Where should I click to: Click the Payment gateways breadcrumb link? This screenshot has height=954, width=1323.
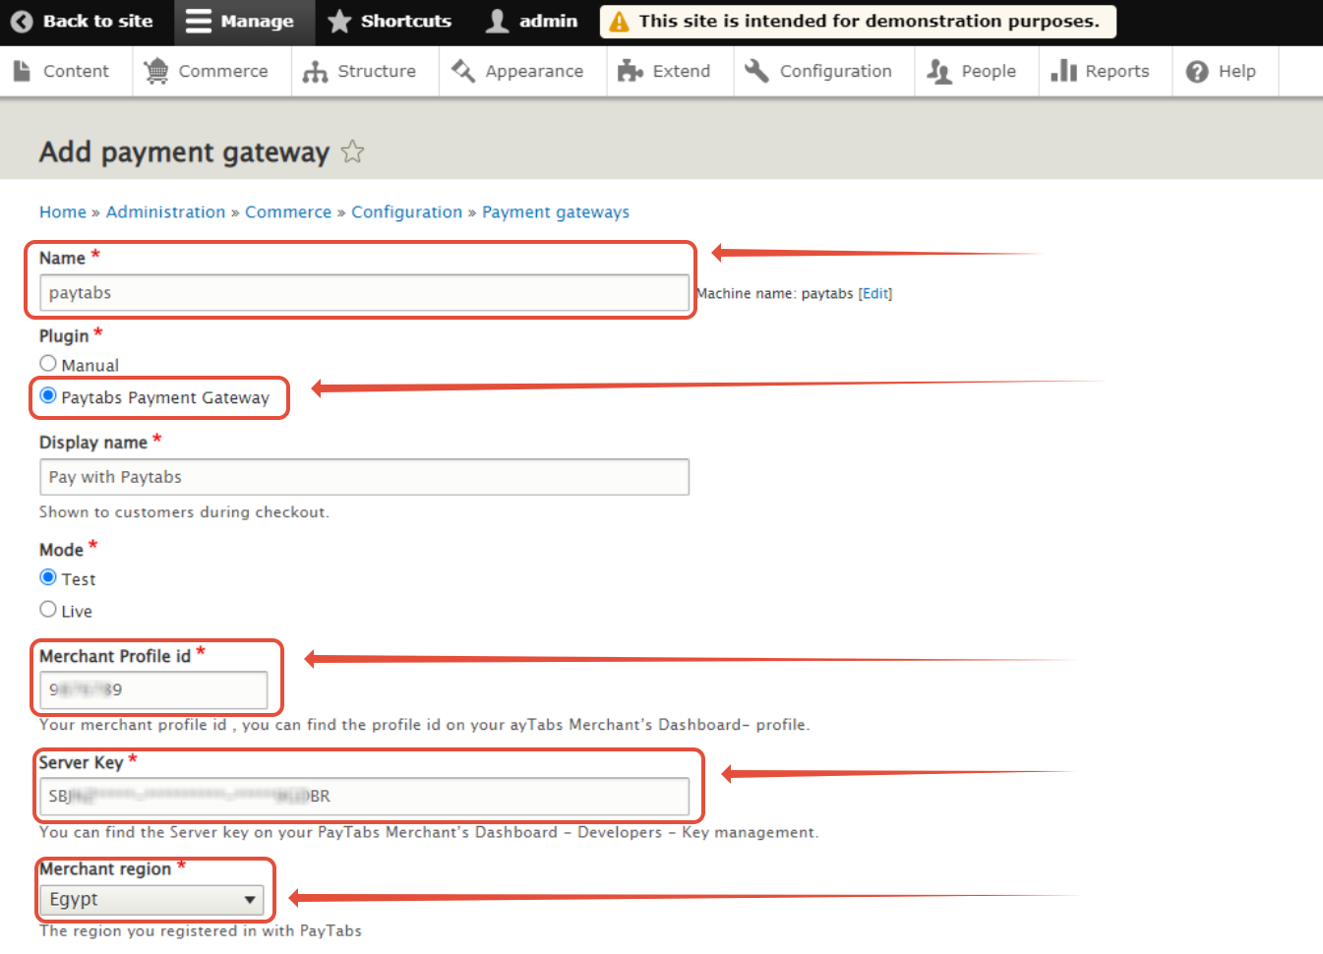coord(556,212)
